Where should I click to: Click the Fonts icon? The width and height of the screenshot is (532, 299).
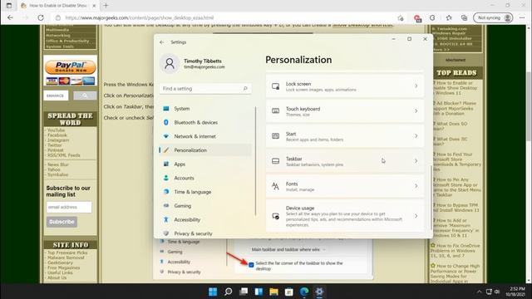pyautogui.click(x=275, y=186)
